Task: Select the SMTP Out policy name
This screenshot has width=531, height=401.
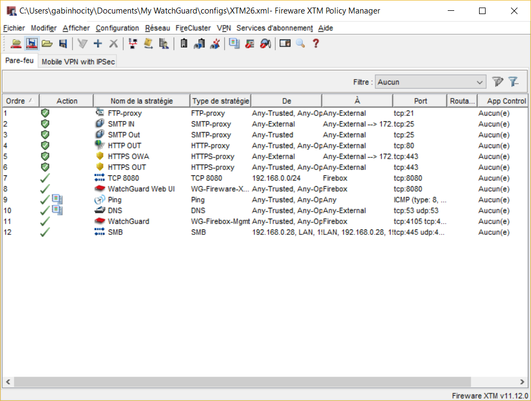Action: 124,135
